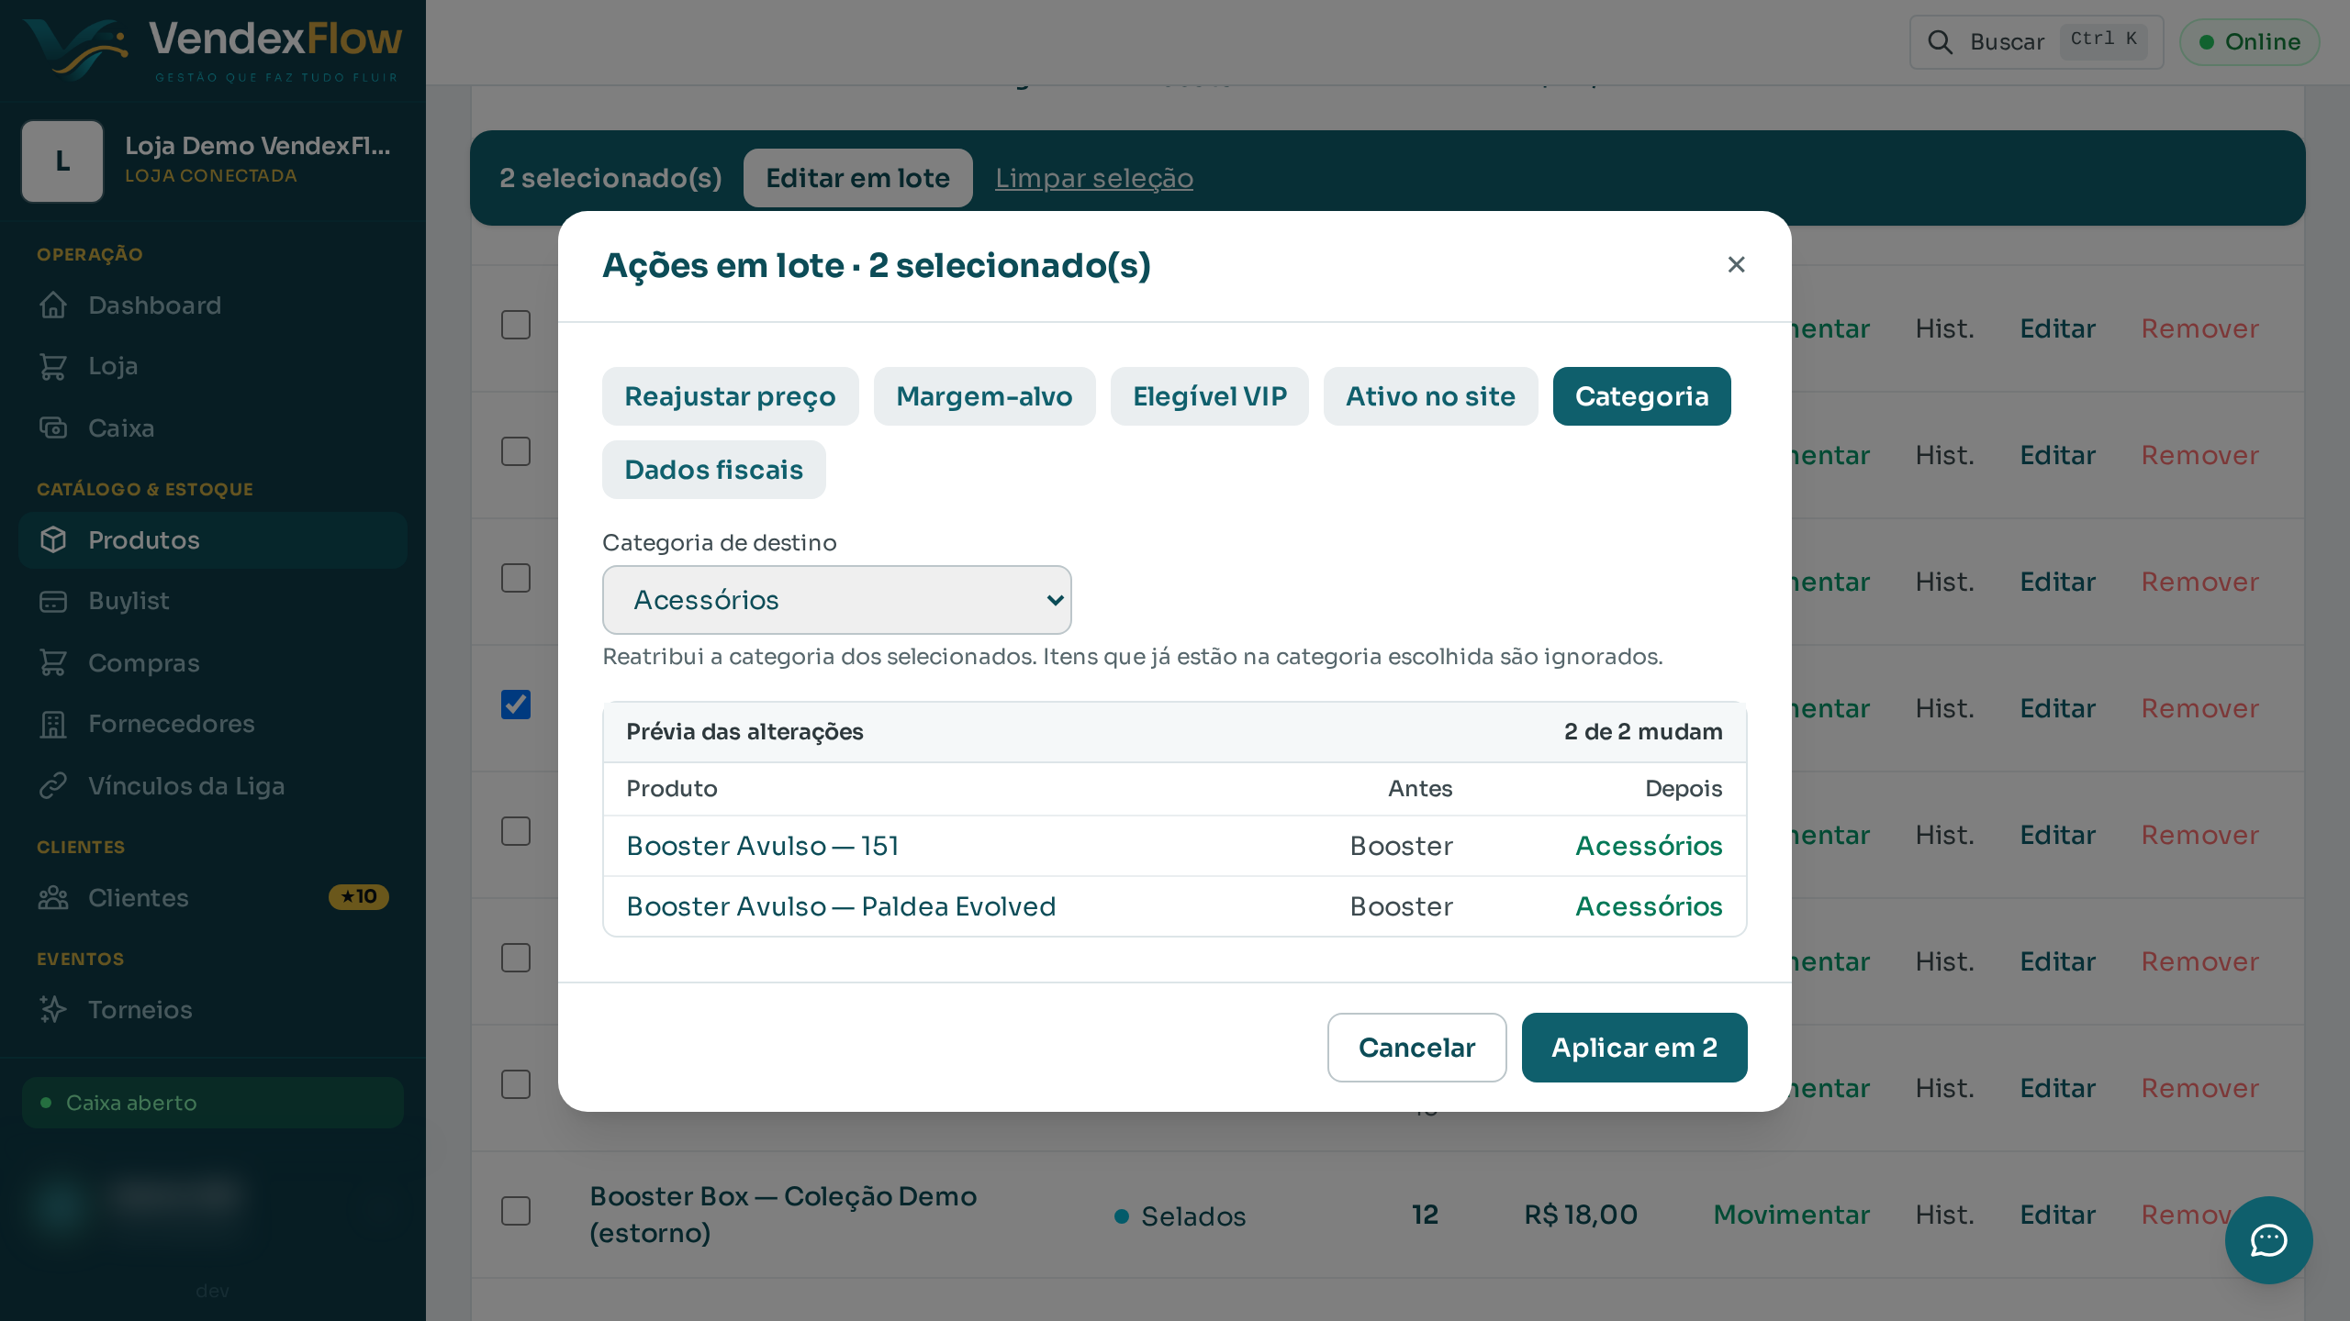Click Editar in the first product row
Image resolution: width=2350 pixels, height=1321 pixels.
coord(2057,328)
